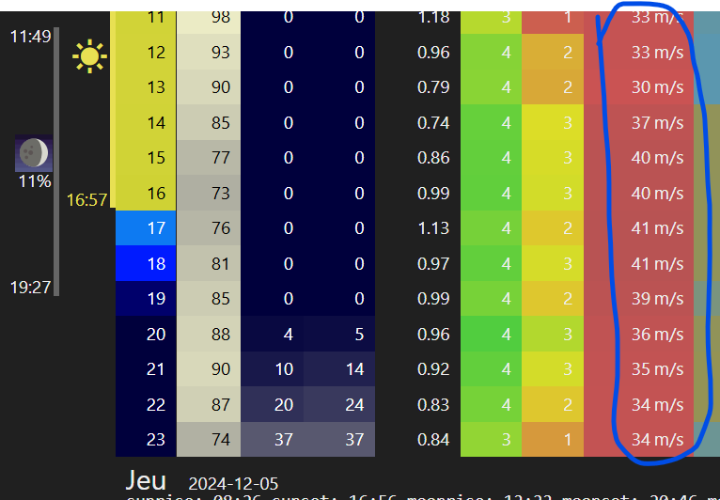Image resolution: width=720 pixels, height=500 pixels.
Task: Click cloud value 10 in hour 21 row
Action: [273, 368]
